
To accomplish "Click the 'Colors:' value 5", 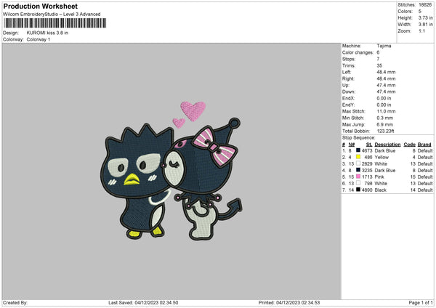I will pos(420,12).
